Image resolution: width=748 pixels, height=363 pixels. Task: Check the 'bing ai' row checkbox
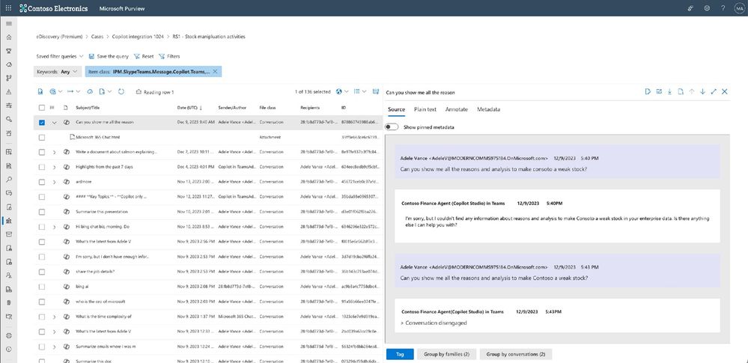click(x=42, y=287)
